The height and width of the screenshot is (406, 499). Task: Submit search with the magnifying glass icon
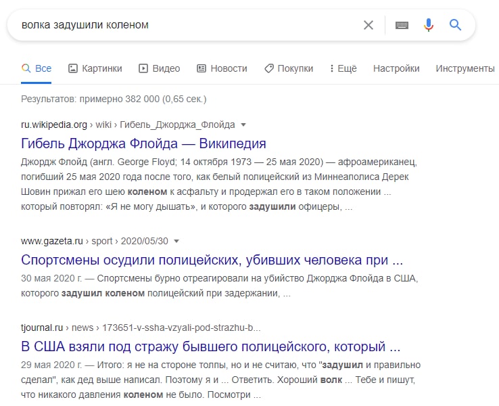(455, 24)
